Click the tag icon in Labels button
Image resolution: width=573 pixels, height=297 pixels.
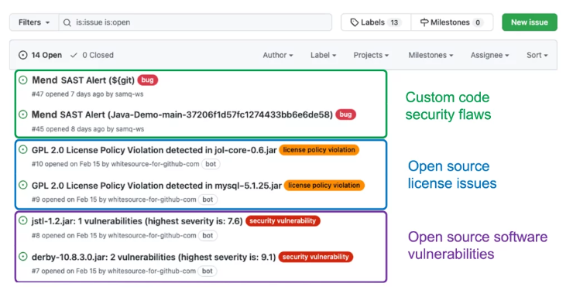point(354,22)
